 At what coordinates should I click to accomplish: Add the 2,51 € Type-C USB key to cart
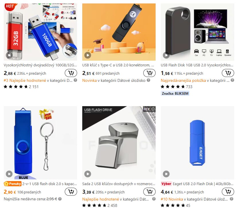[x=149, y=73]
